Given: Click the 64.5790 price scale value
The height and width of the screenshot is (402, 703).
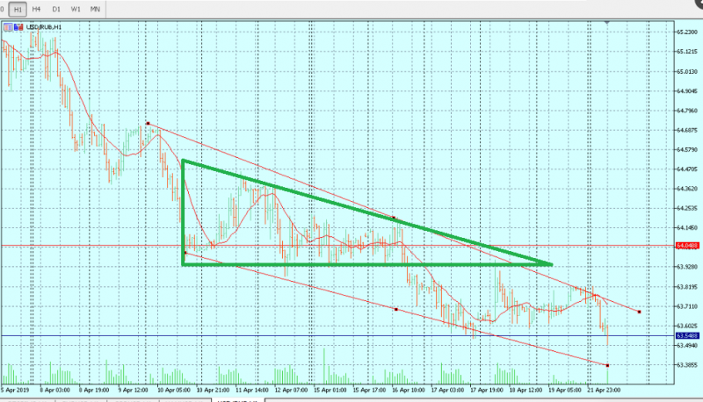Looking at the screenshot, I should click(x=687, y=149).
